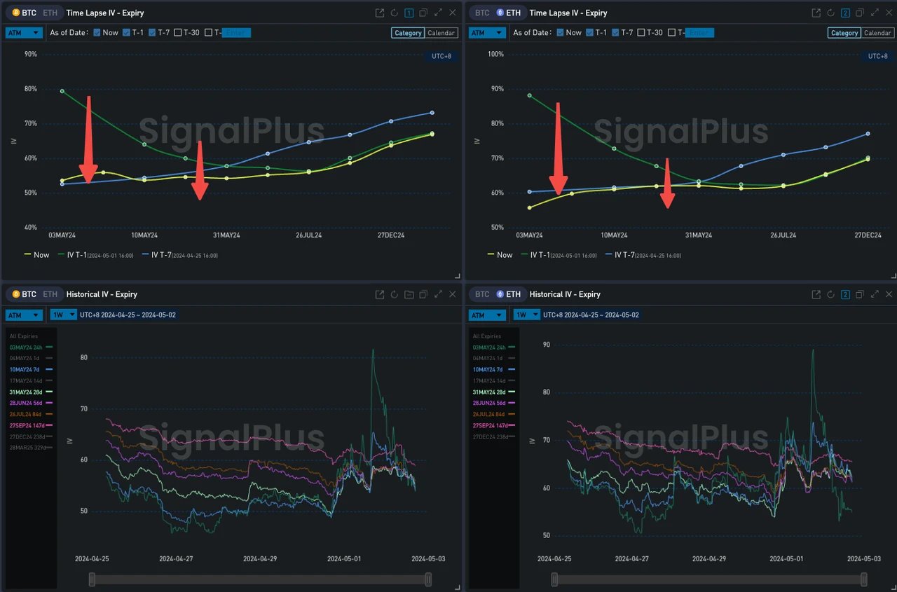Refresh the ETH Historical IV chart

click(830, 294)
